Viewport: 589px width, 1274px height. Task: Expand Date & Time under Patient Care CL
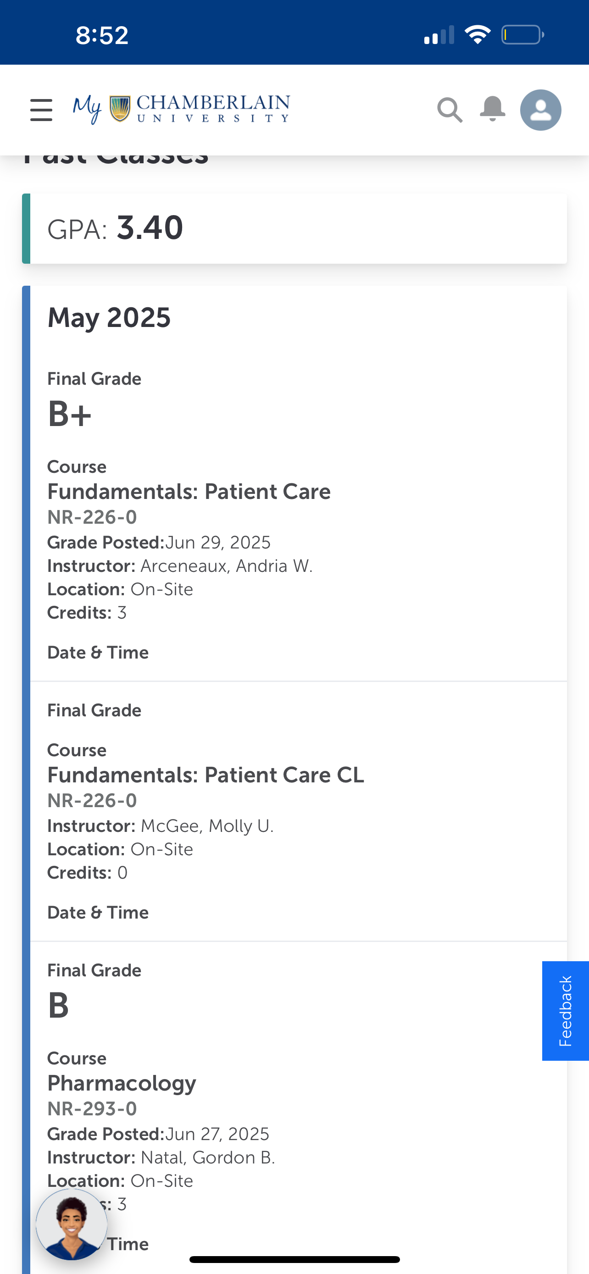(x=98, y=913)
